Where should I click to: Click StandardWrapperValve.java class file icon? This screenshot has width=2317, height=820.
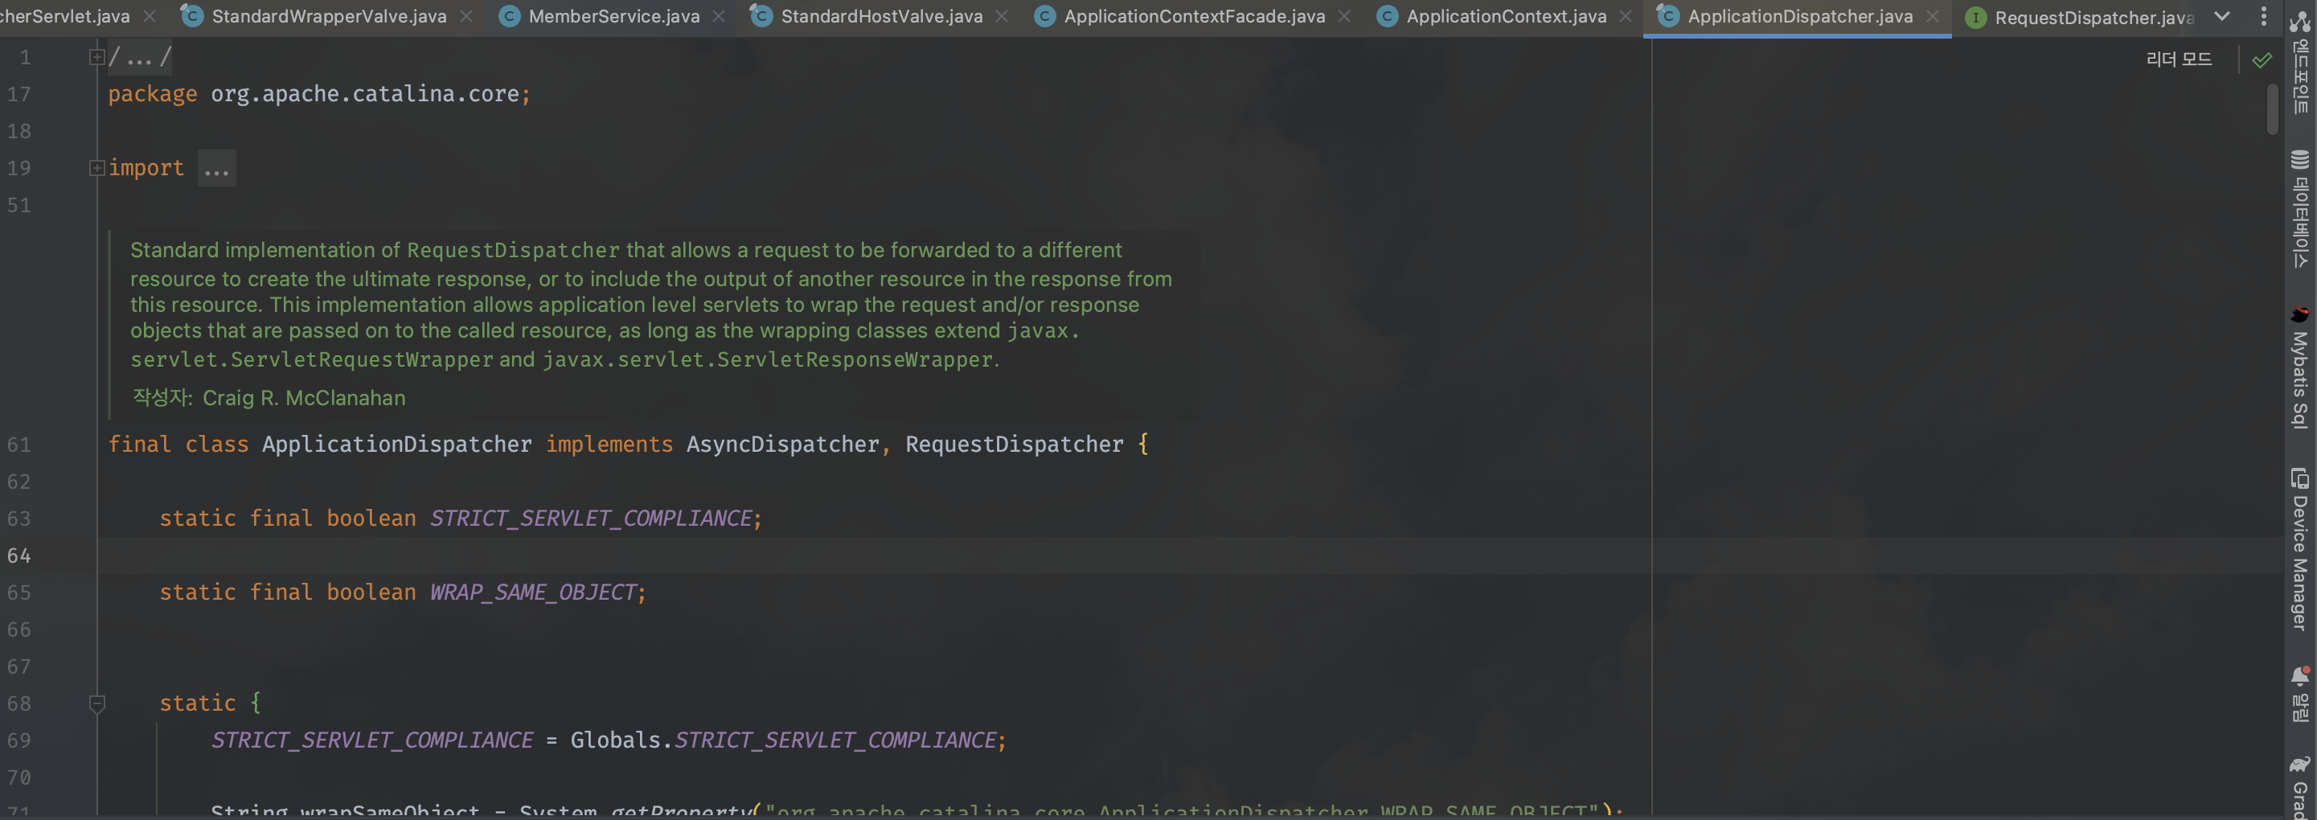tap(191, 15)
